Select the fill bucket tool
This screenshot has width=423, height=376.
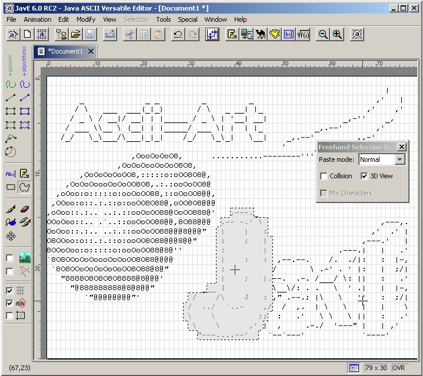11,222
